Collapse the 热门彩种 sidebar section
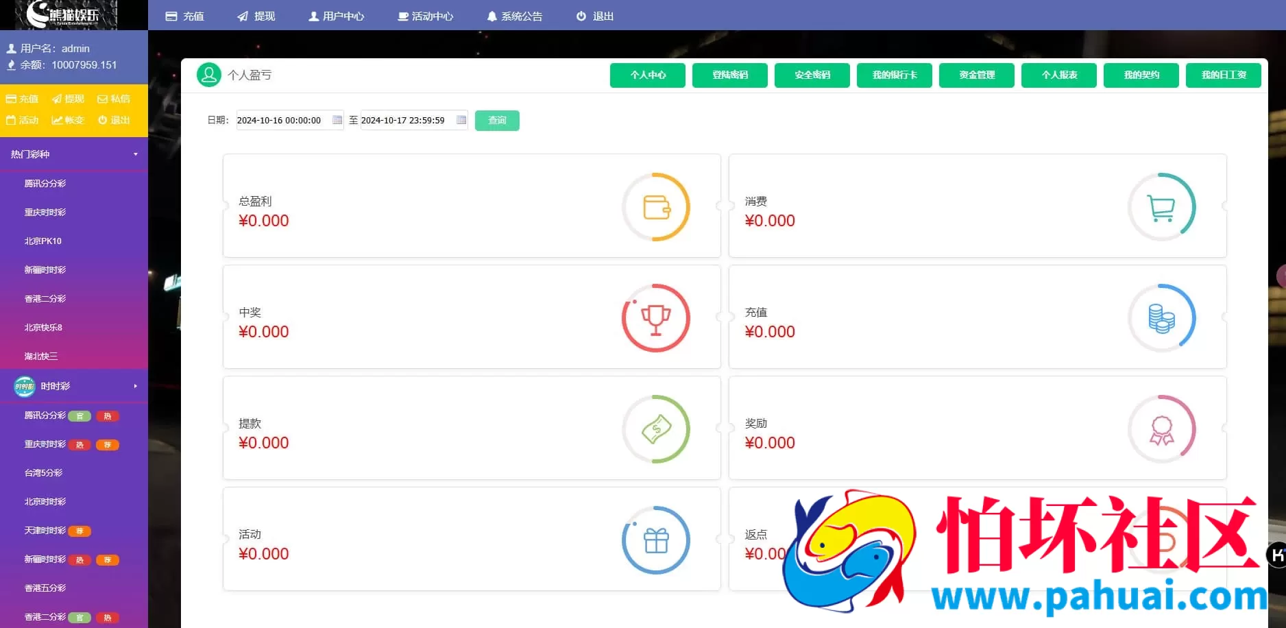Screen dimensions: 1286x628 coord(73,154)
